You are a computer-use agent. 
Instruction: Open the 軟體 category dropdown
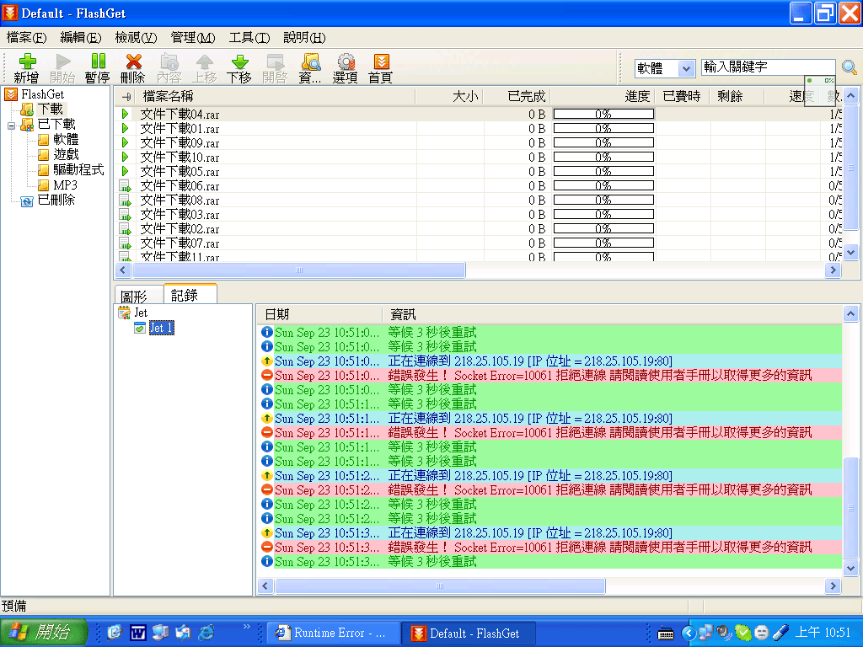(x=686, y=69)
